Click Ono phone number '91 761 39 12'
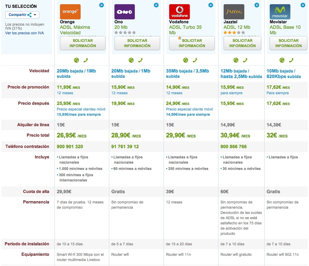The height and width of the screenshot is (266, 309). tap(125, 147)
